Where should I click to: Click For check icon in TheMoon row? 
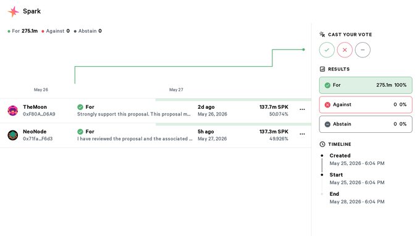pos(80,107)
